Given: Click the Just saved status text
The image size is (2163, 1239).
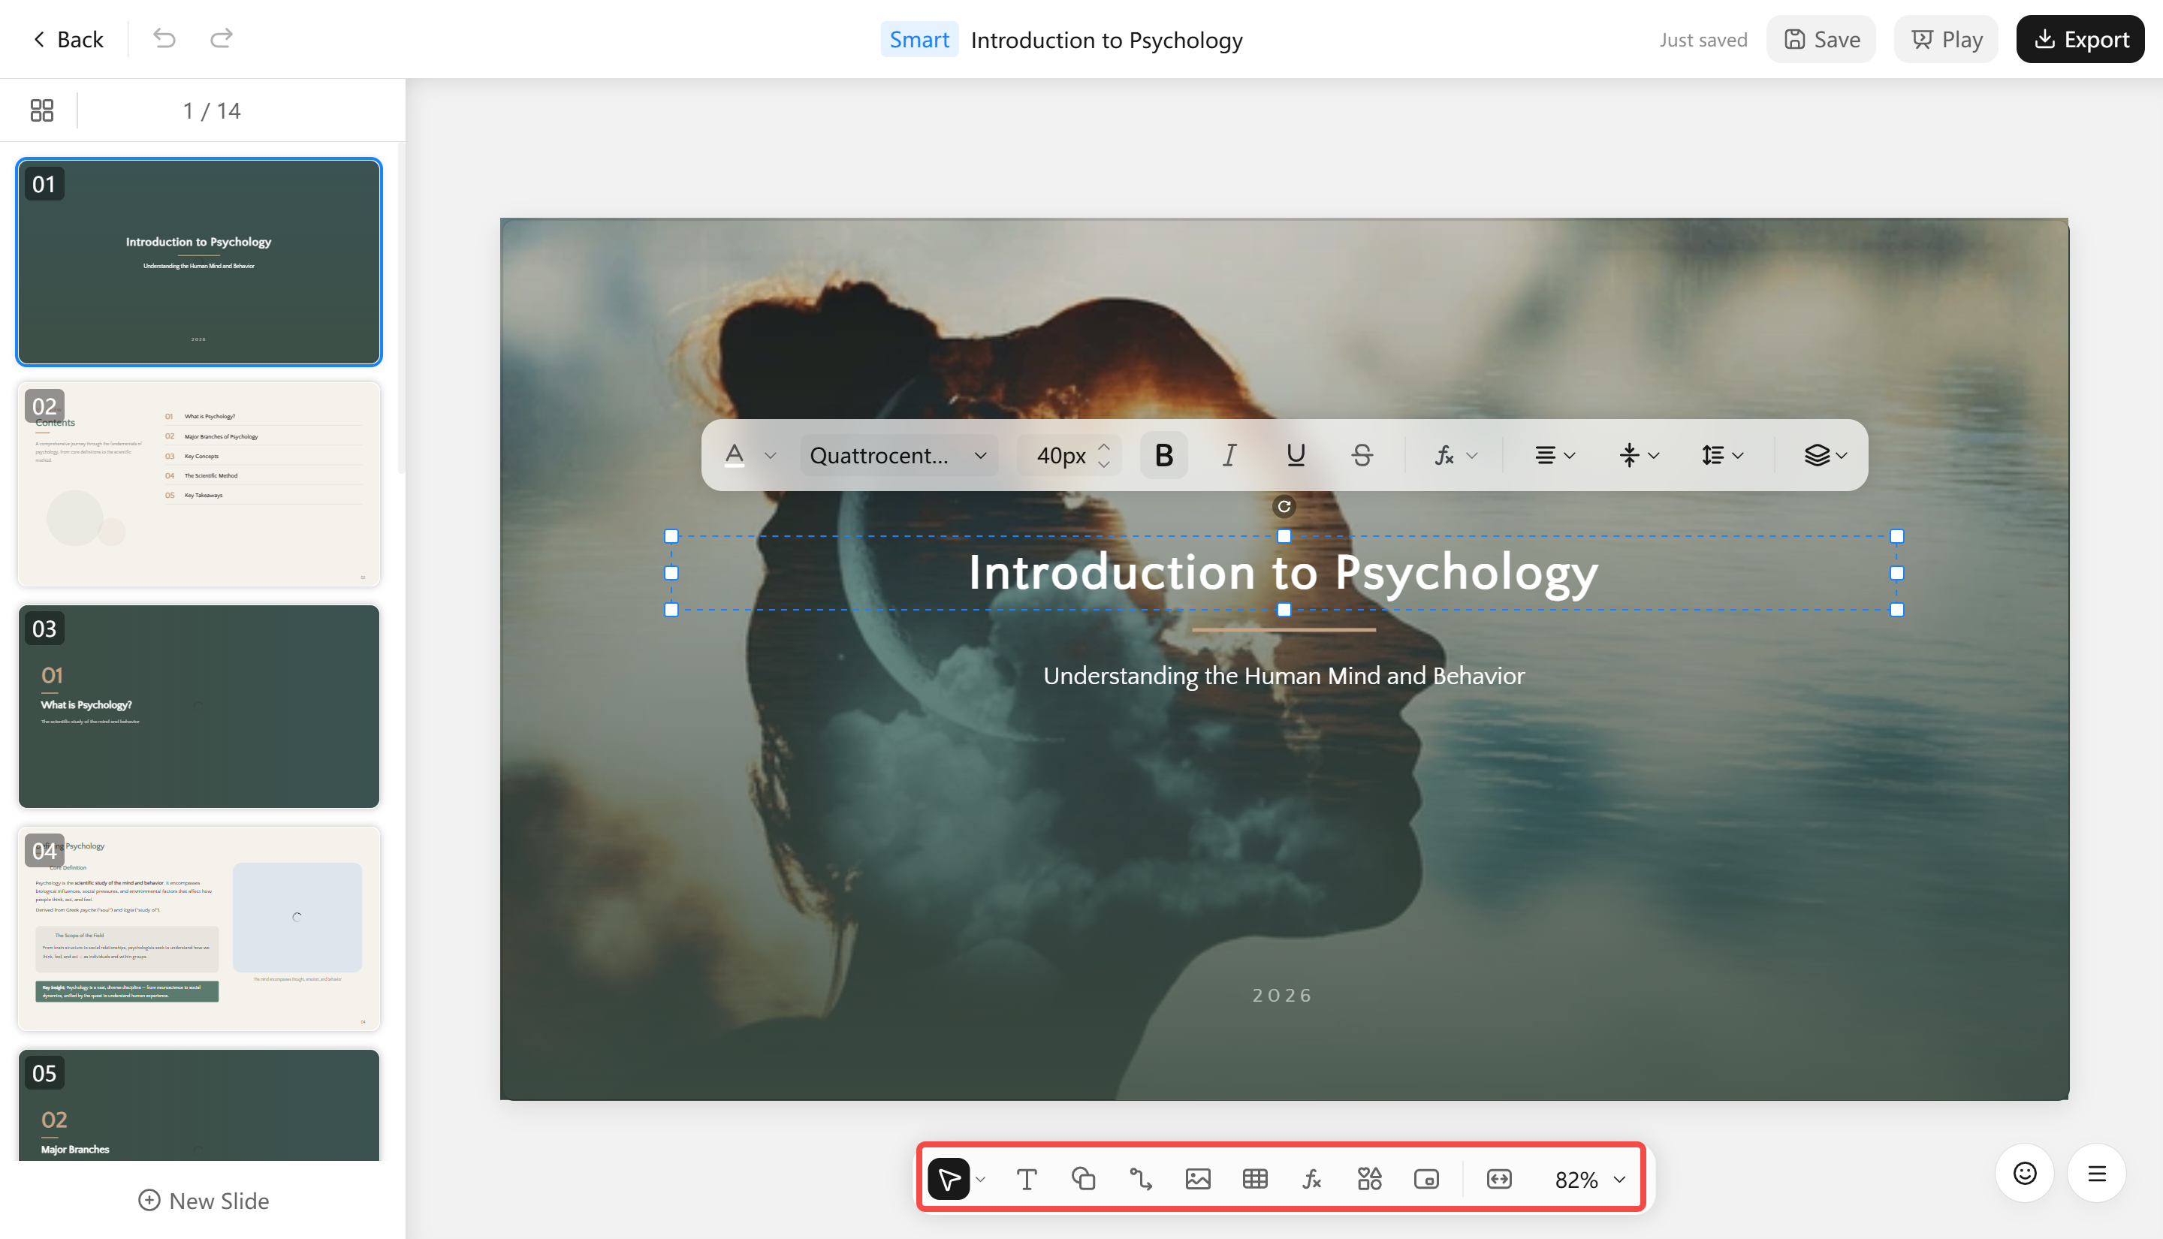Looking at the screenshot, I should pyautogui.click(x=1703, y=40).
